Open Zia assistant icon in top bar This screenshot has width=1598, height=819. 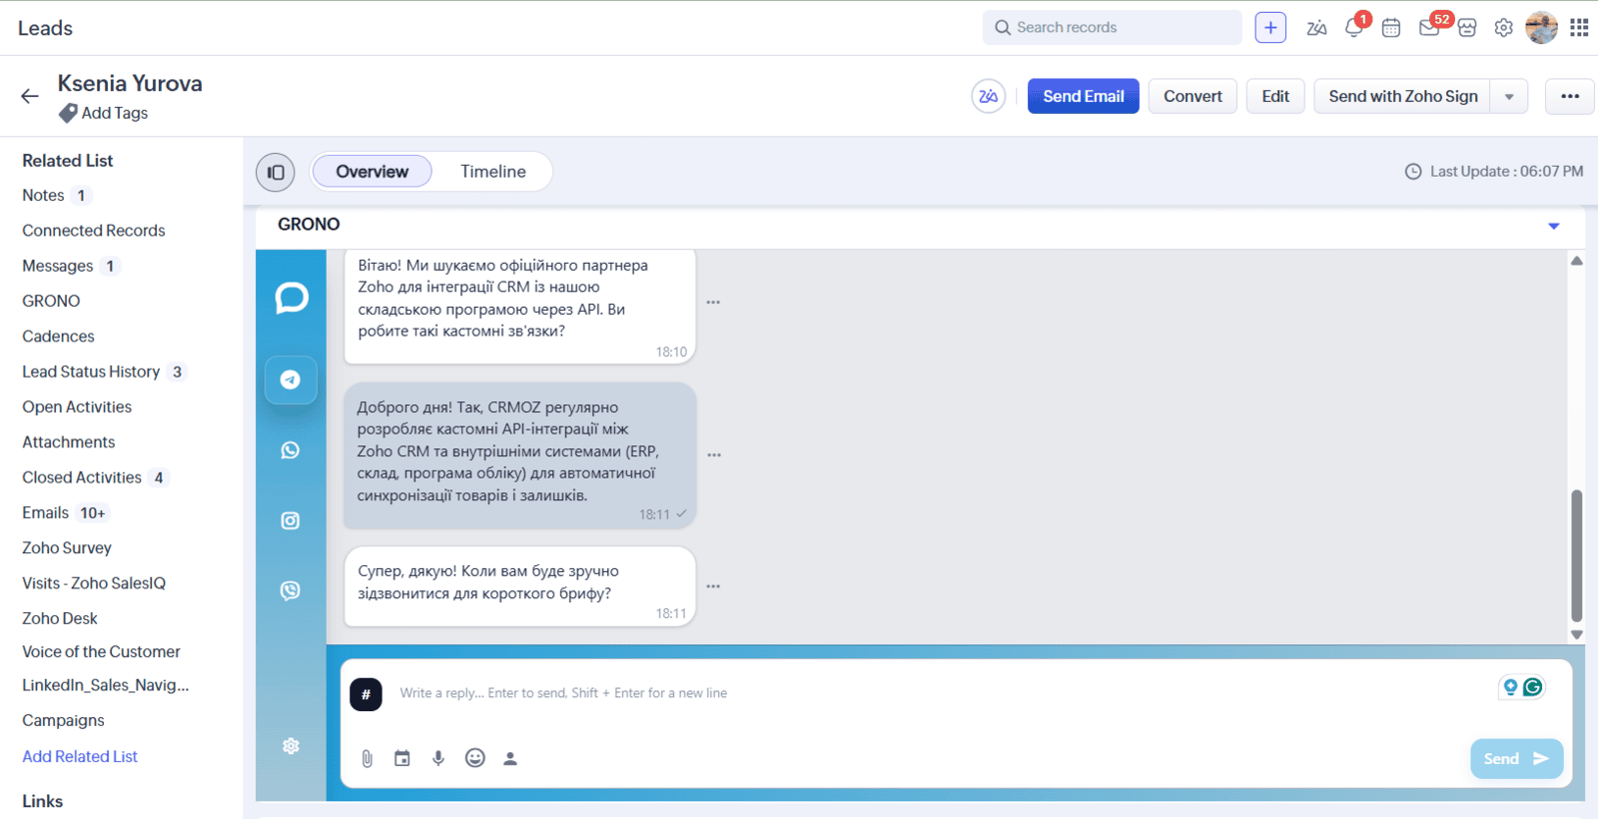1316,28
